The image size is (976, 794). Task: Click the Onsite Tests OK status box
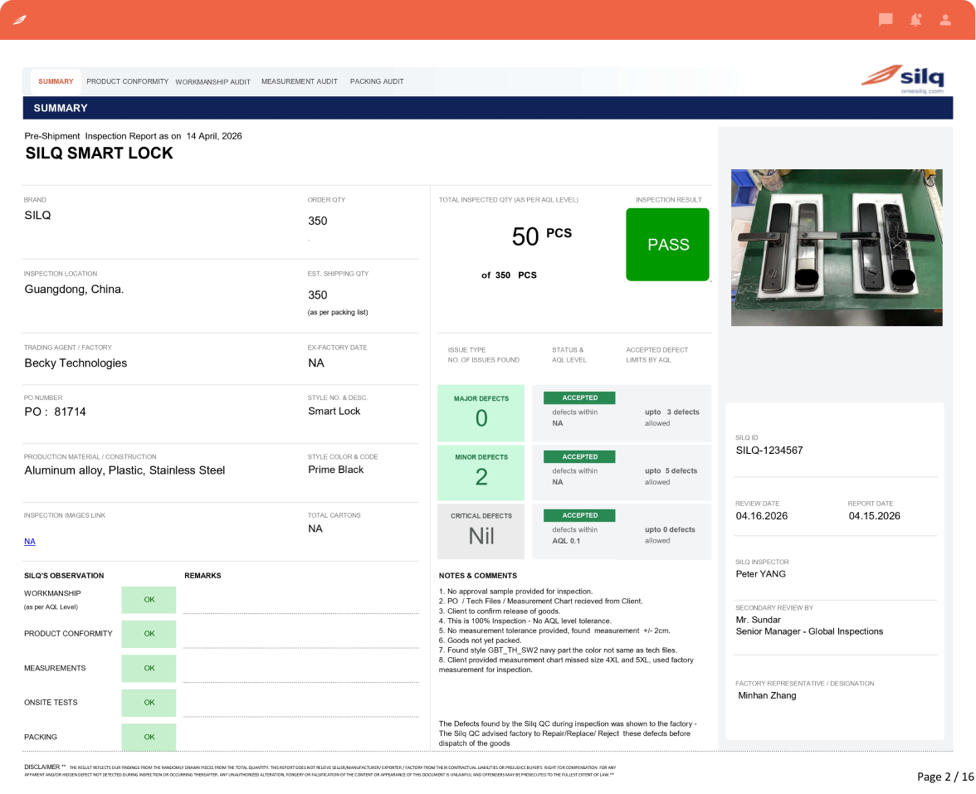149,703
